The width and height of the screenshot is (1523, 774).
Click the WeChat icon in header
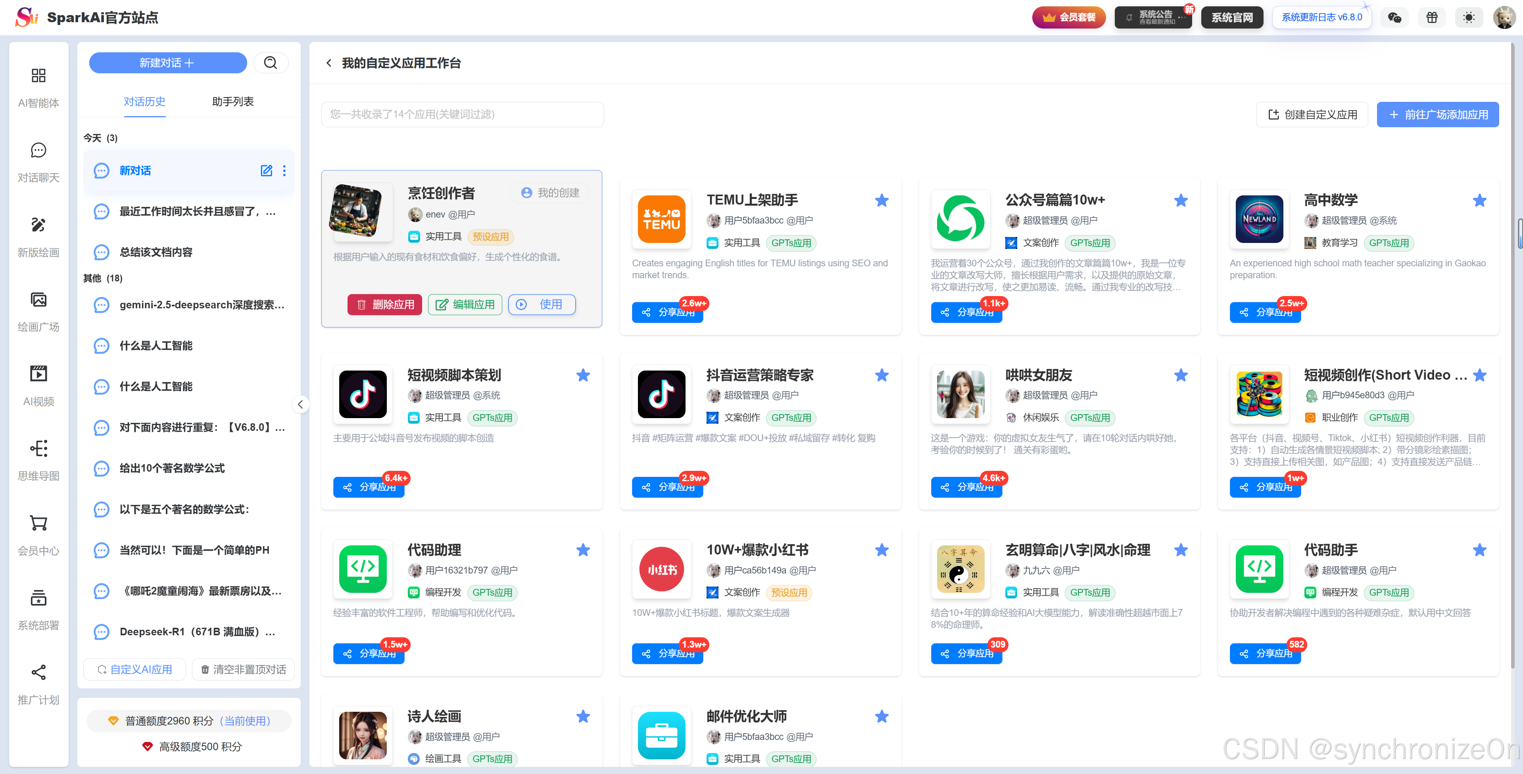click(x=1394, y=18)
